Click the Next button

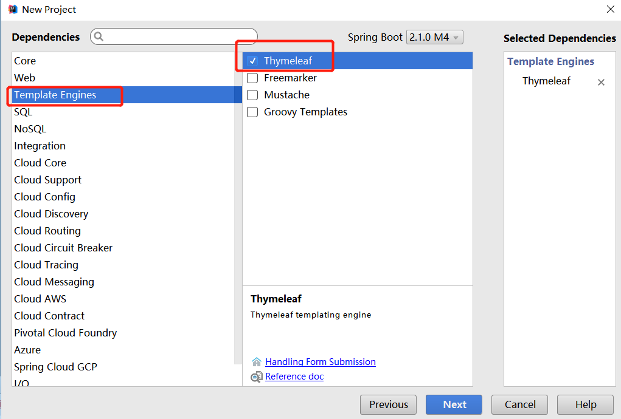(454, 404)
